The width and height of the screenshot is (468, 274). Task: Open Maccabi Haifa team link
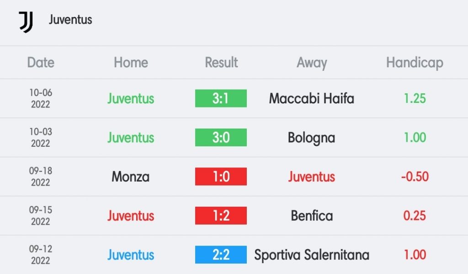pos(312,98)
